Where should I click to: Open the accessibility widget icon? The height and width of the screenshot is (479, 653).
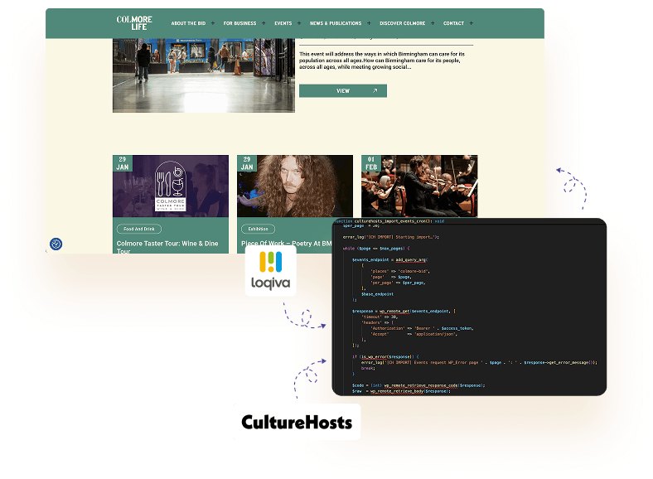point(56,244)
